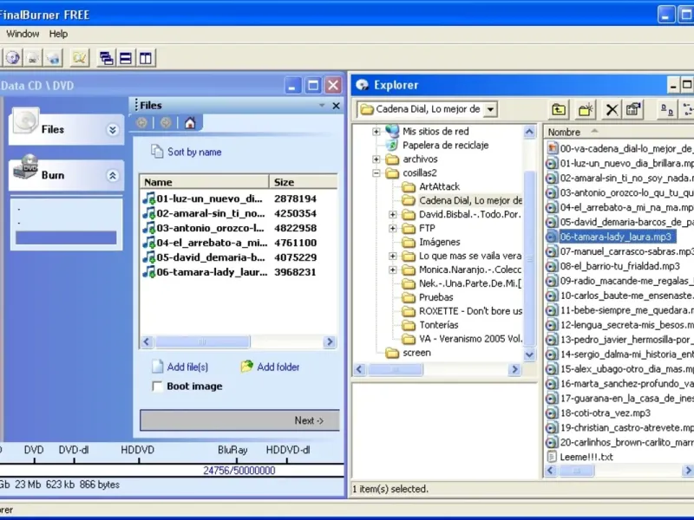694x520 pixels.
Task: Close the Files panel with X
Action: [336, 106]
